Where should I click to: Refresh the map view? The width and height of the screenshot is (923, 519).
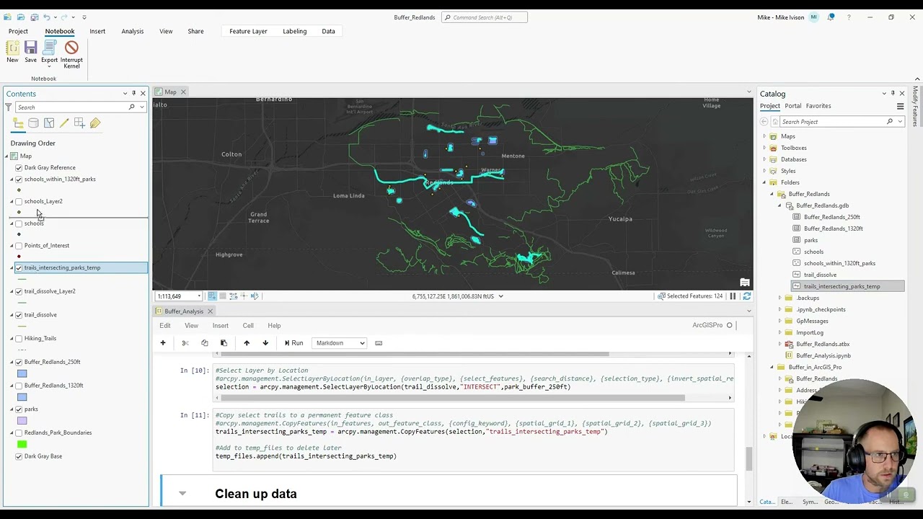pyautogui.click(x=746, y=296)
